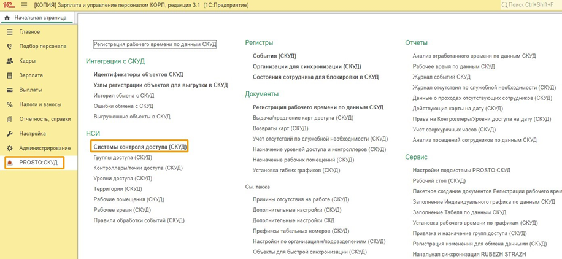Click the Зарплата calculator icon
The width and height of the screenshot is (562, 259).
[x=9, y=75]
